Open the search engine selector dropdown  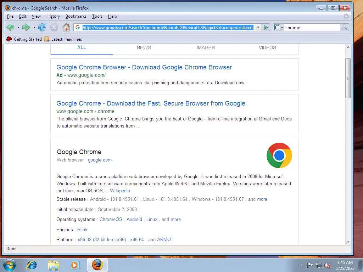(x=279, y=27)
